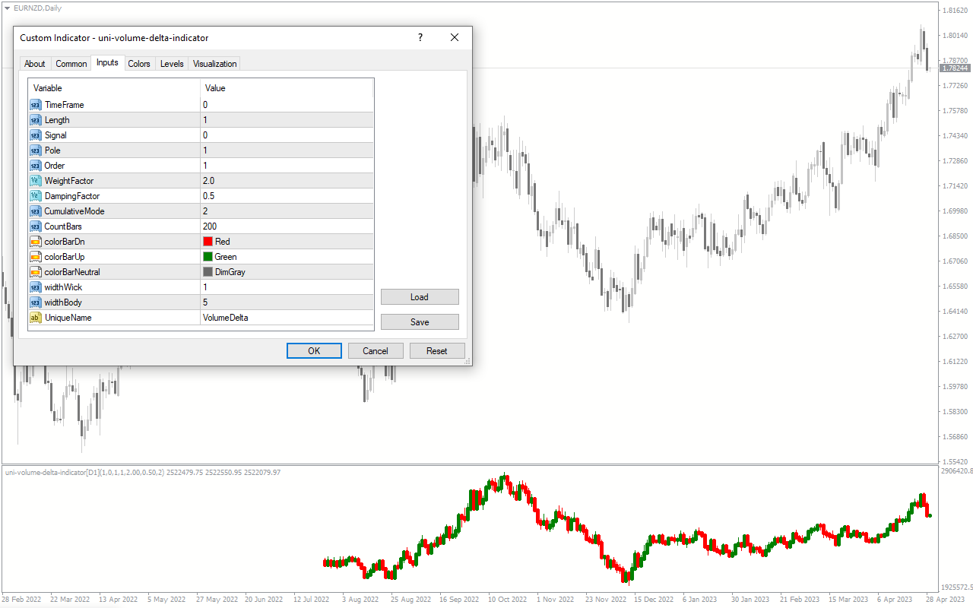The image size is (973, 608).
Task: Click the integer icon beside Pole
Action: pyautogui.click(x=36, y=150)
